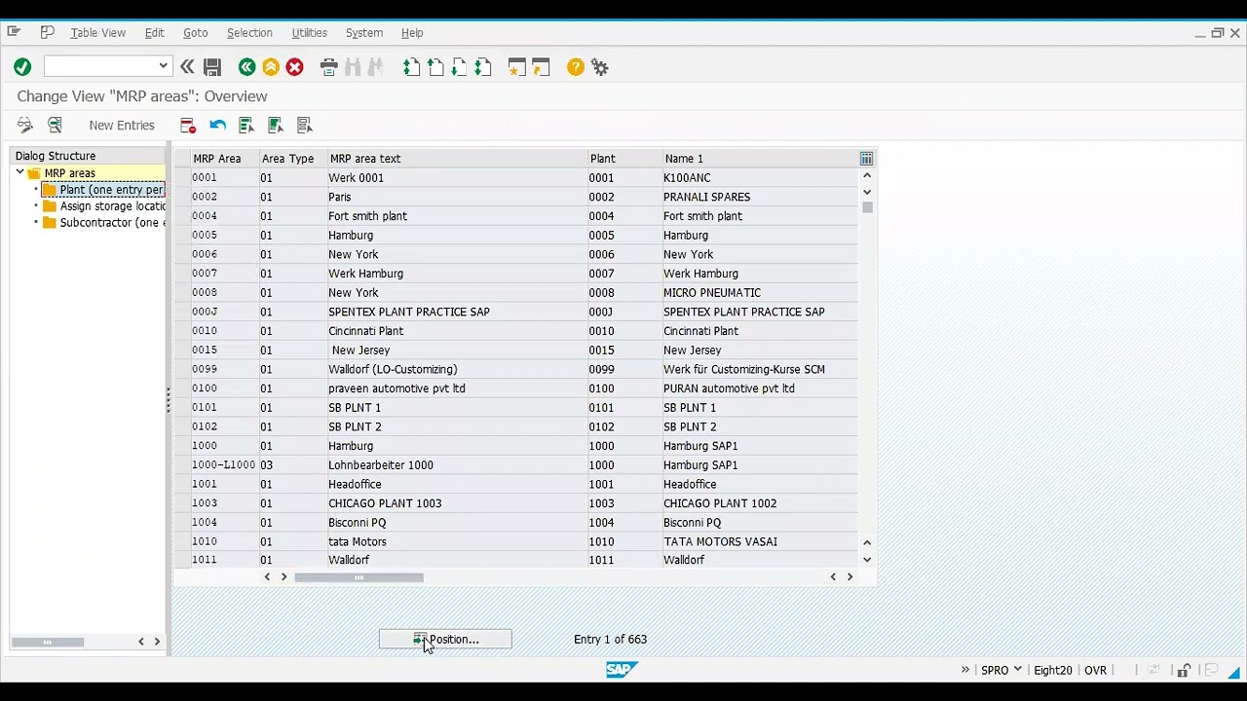Open the Help menu

(x=412, y=32)
